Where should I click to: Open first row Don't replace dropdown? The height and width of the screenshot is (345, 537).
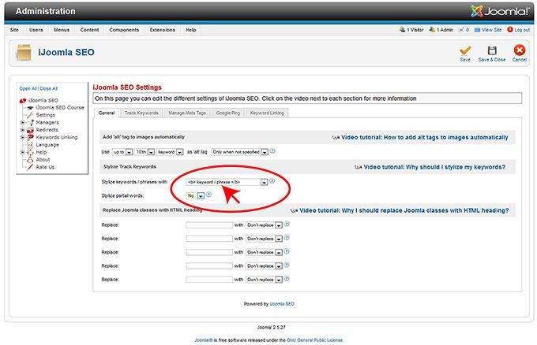coord(264,225)
